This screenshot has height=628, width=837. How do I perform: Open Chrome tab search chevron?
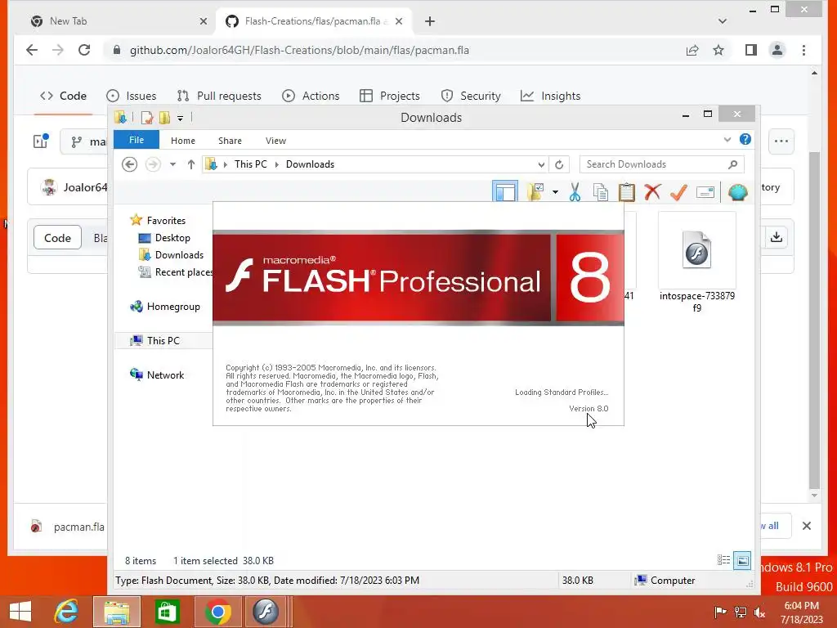pos(723,21)
